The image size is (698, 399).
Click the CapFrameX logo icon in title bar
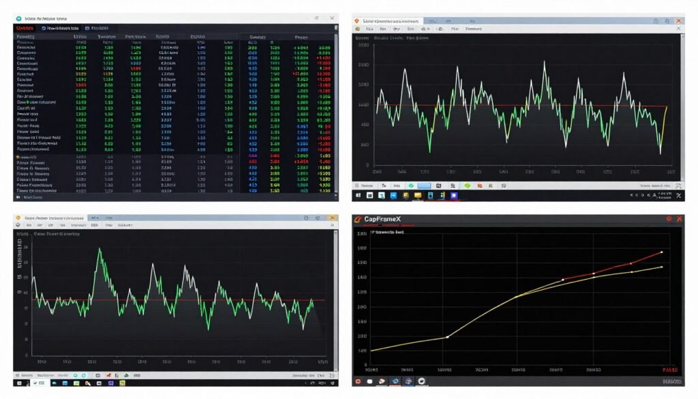click(x=357, y=219)
